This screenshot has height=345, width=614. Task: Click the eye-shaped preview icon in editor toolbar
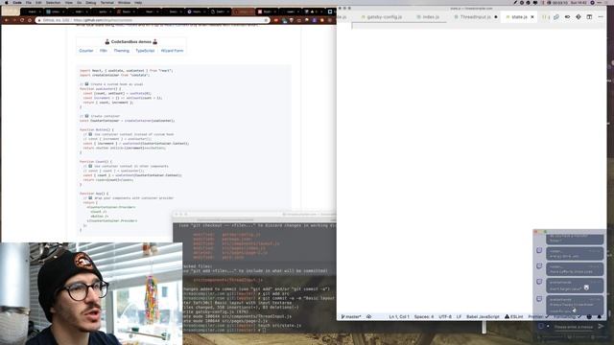[x=567, y=17]
